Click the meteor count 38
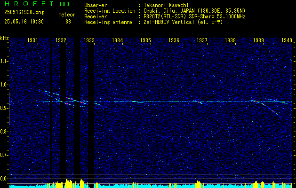 [68, 22]
